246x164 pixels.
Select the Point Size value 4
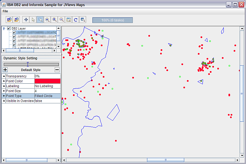[x=47, y=91]
